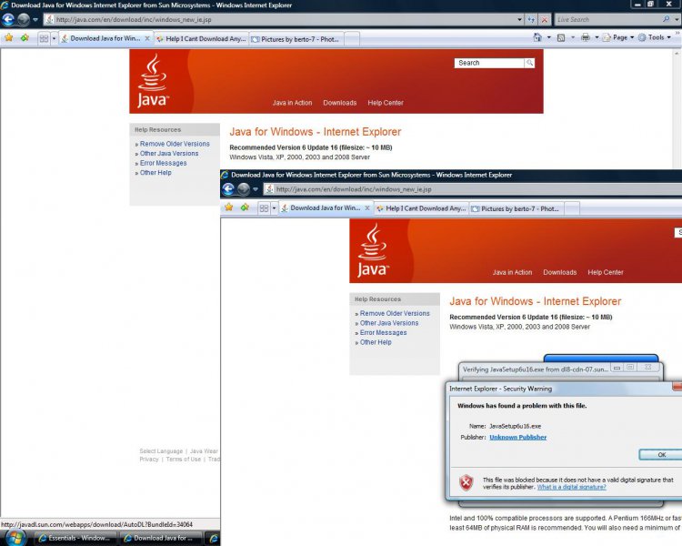Click the 'Select Language' footer link

[161, 451]
